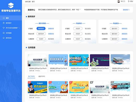Click the bullet icon before 名师直播 heading
Image resolution: width=136 pixels, height=102 pixels.
[26, 48]
